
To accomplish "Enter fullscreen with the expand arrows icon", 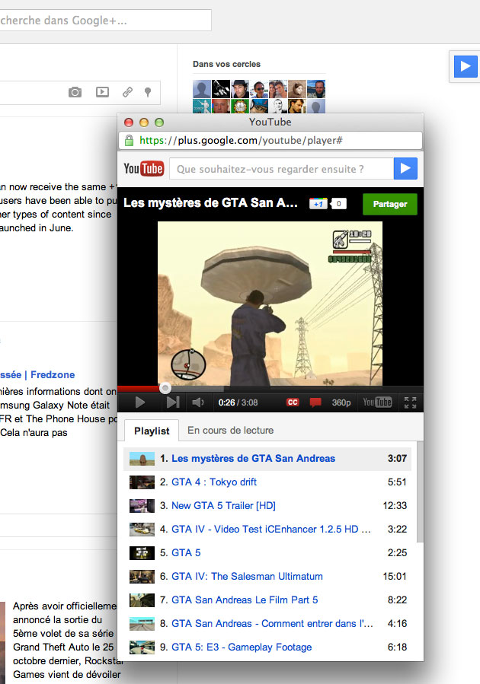I will (410, 402).
